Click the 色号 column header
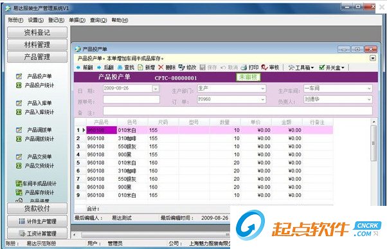The image size is (387, 249). point(132,122)
